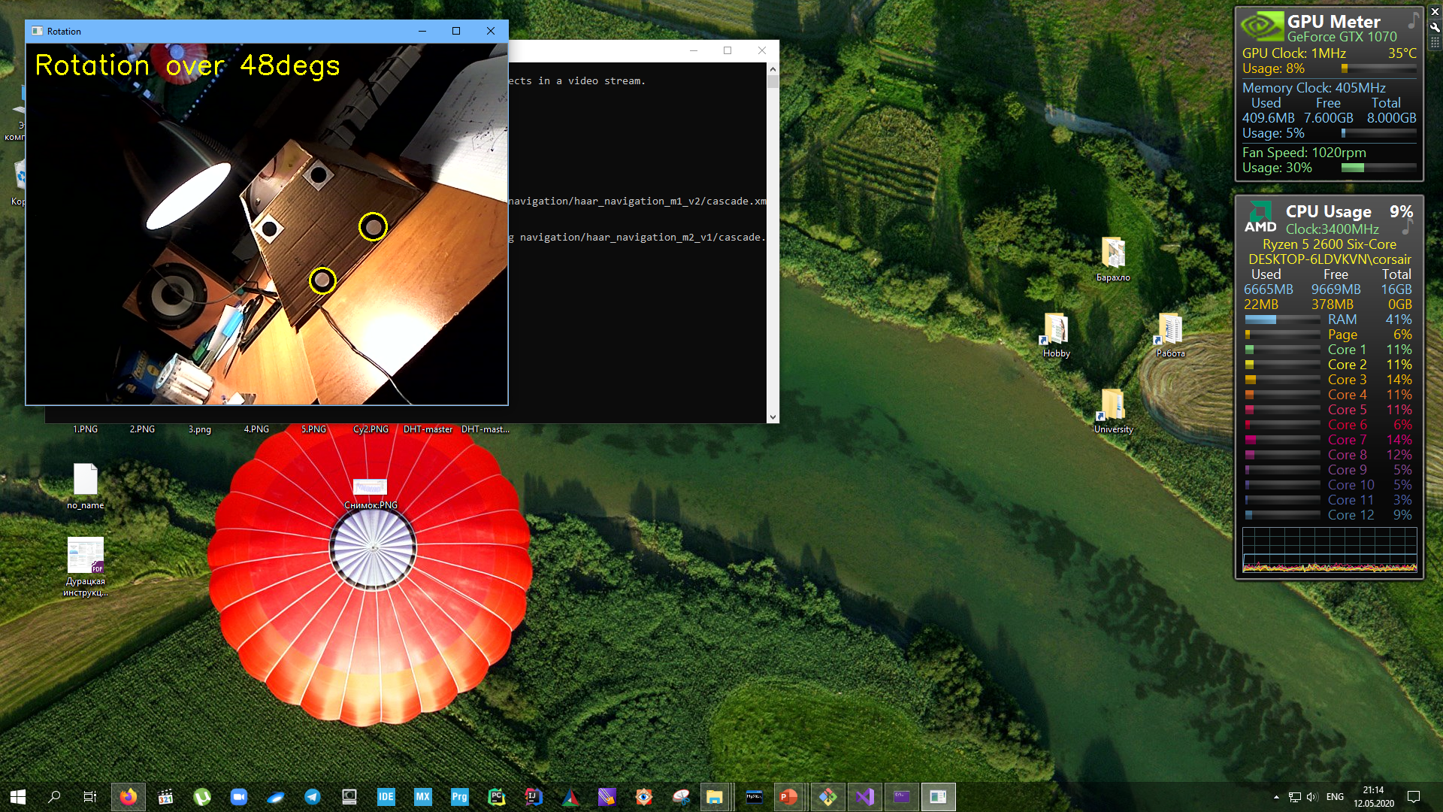
Task: Launch Zoom from the taskbar
Action: tap(239, 797)
